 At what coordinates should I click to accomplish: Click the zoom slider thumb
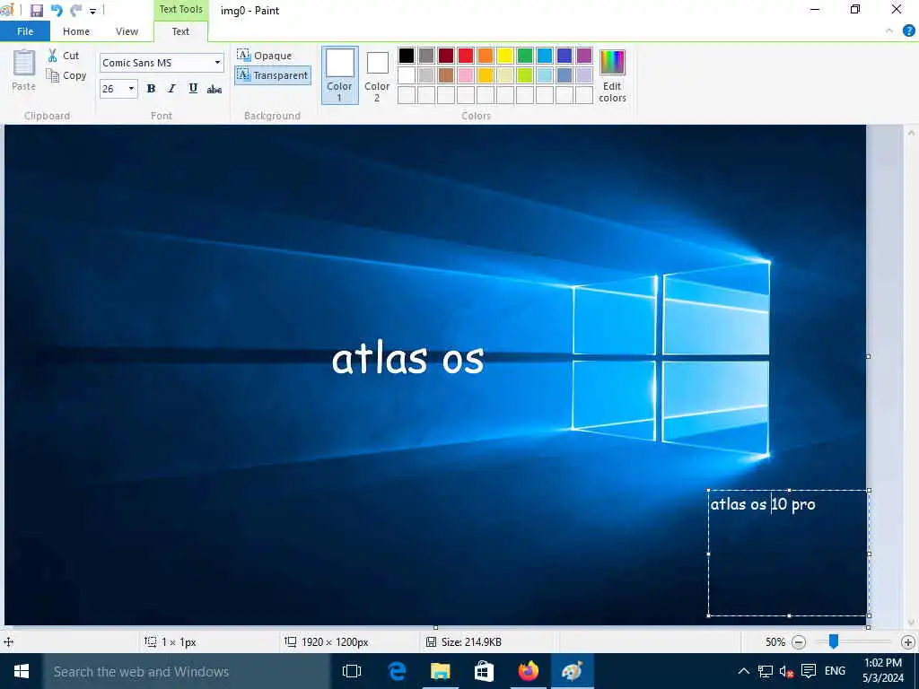coord(833,642)
